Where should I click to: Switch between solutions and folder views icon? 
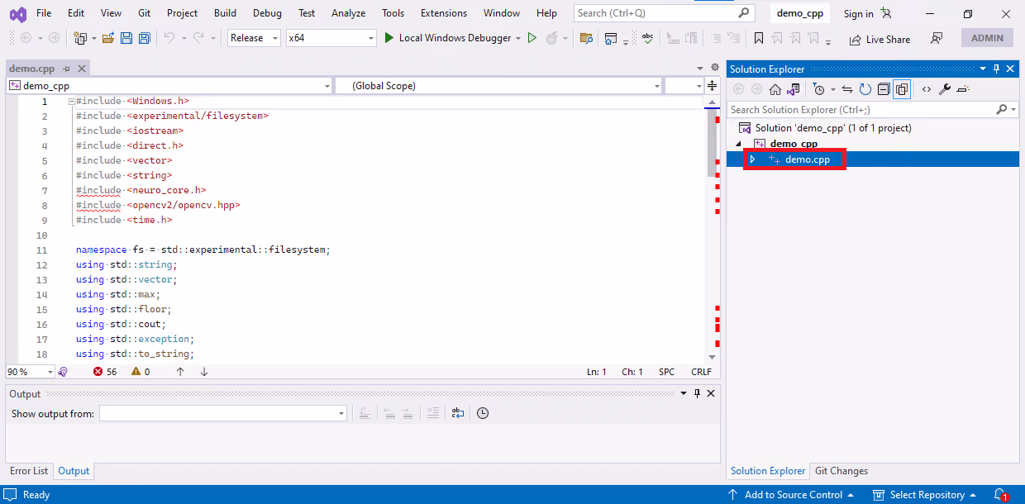point(794,89)
